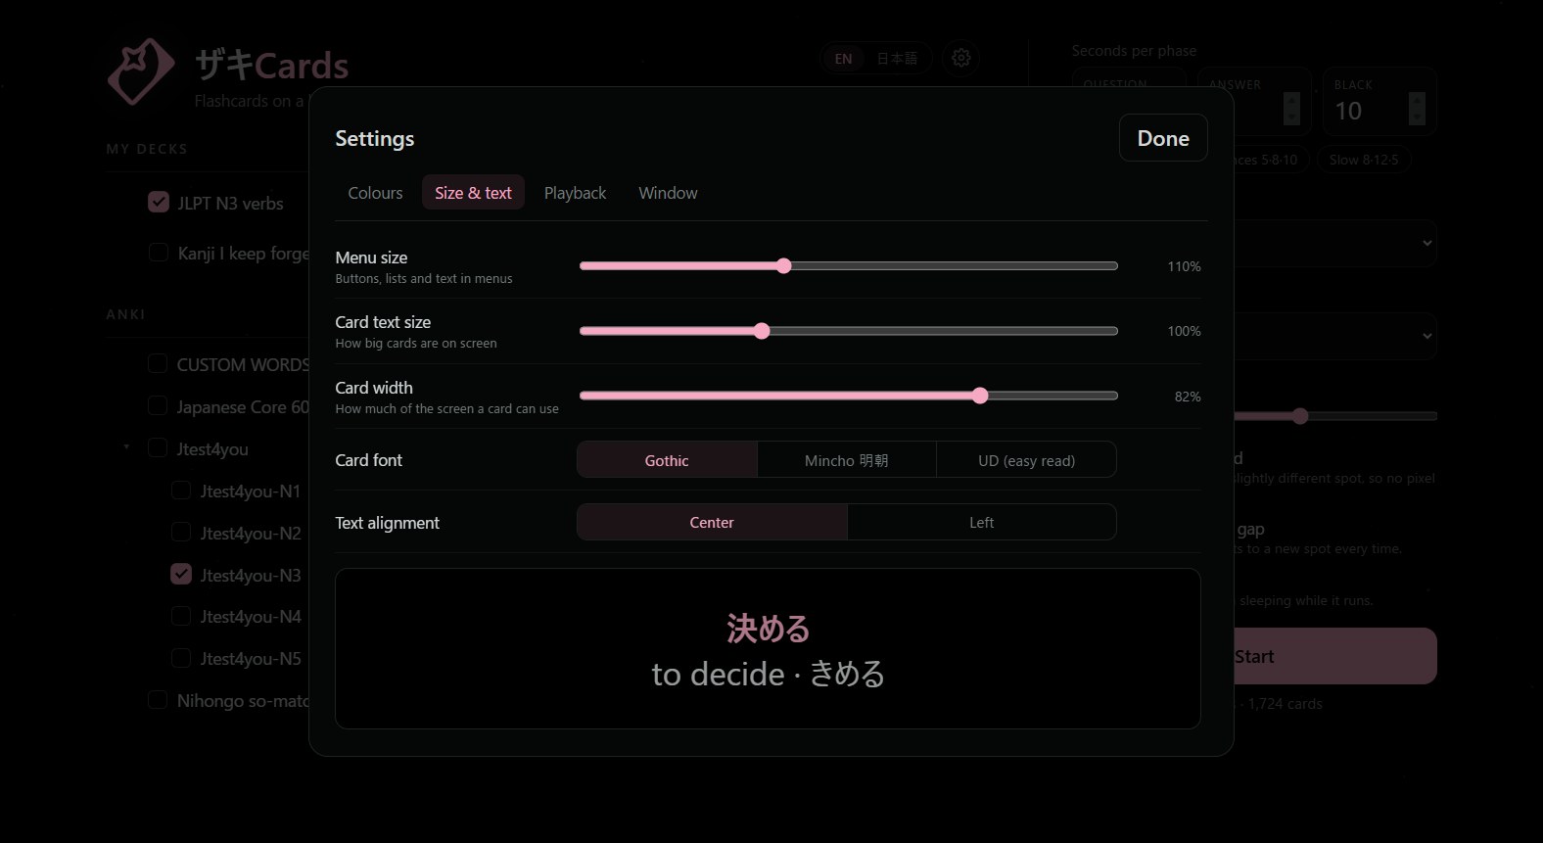Click the 'ANKI' section heading
Screen dimensions: 1543x843
pos(125,314)
